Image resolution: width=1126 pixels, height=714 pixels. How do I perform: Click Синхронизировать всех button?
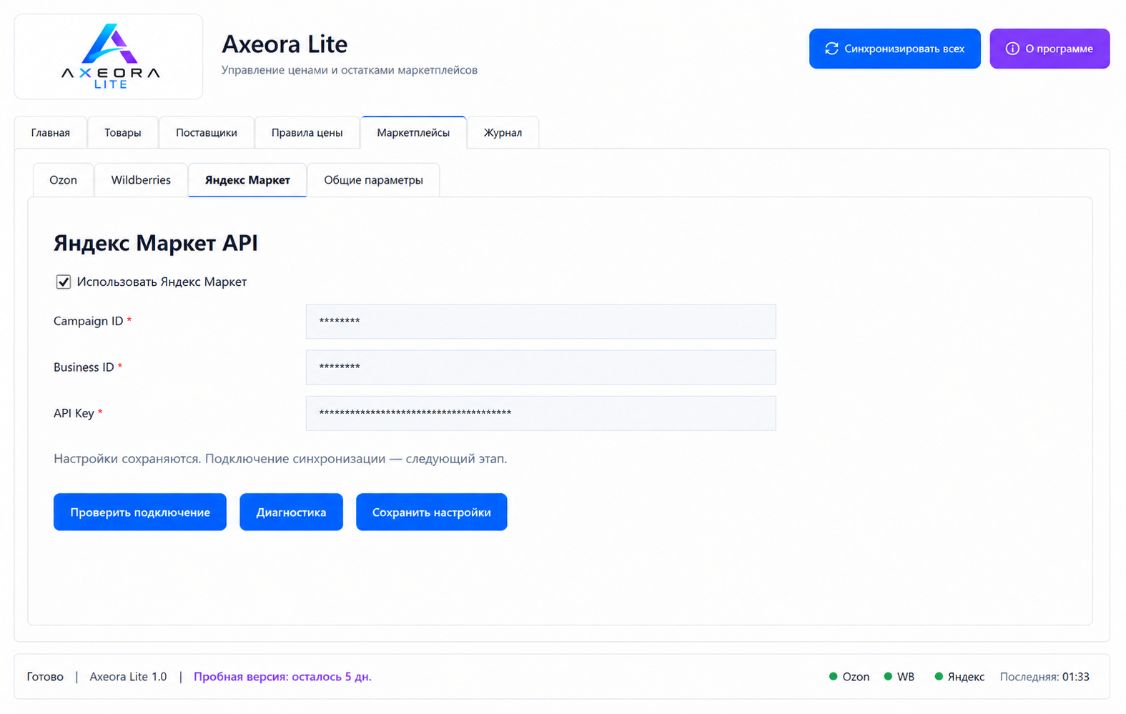(895, 49)
